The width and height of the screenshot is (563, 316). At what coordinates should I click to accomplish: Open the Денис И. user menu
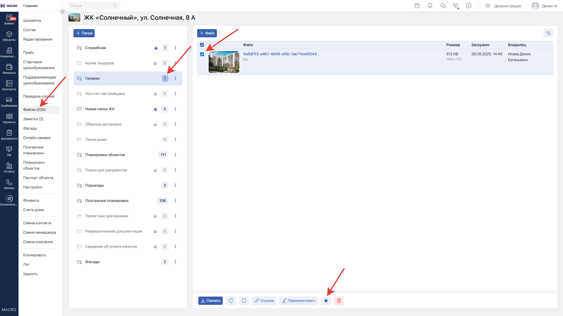[x=544, y=6]
